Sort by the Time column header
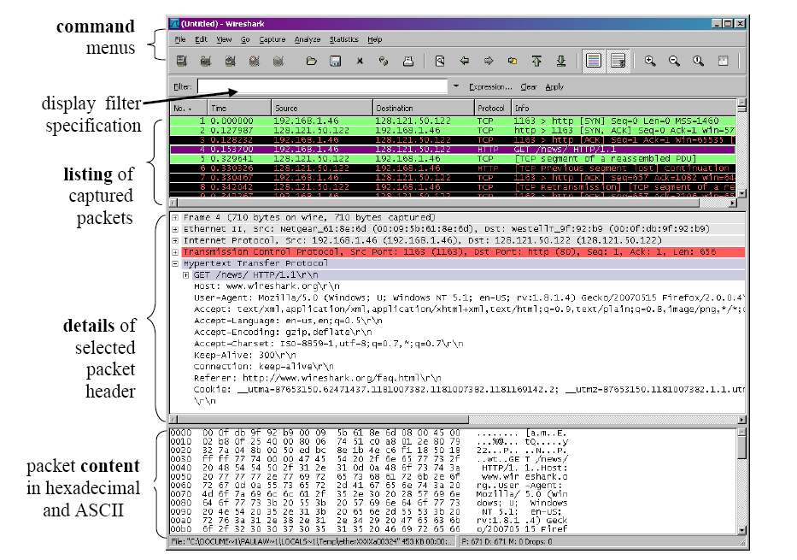 (x=239, y=108)
